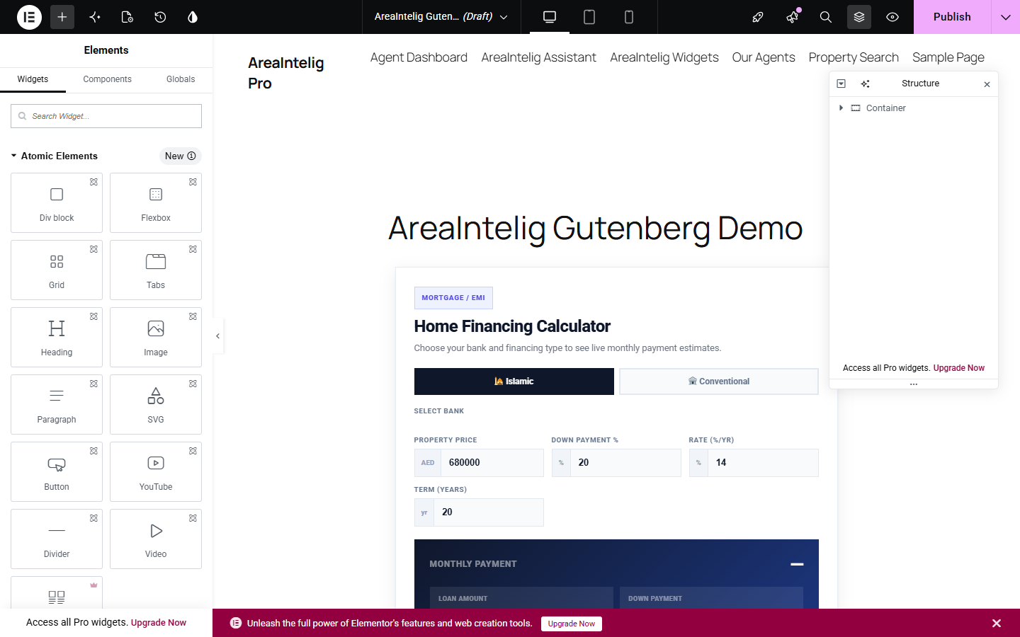Focus the Search Widget field
The image size is (1020, 637).
click(106, 116)
